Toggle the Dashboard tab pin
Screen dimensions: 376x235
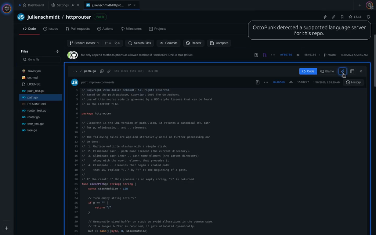pos(20,5)
